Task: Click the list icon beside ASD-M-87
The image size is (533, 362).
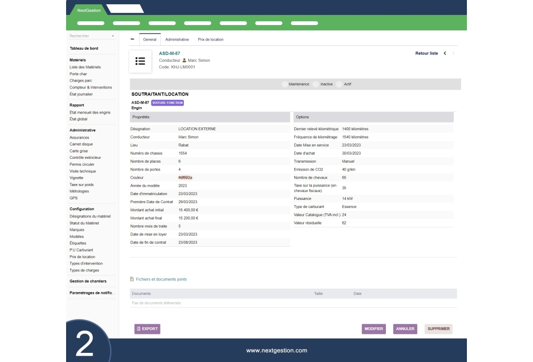Action: (x=140, y=61)
